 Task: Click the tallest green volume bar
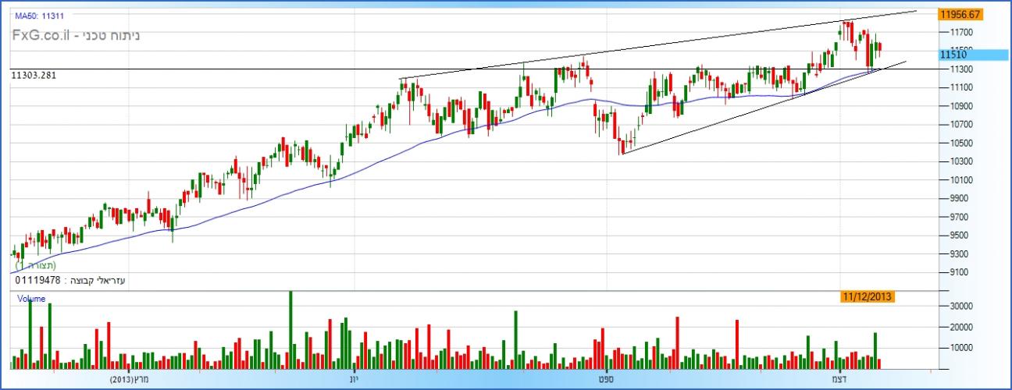(x=290, y=329)
